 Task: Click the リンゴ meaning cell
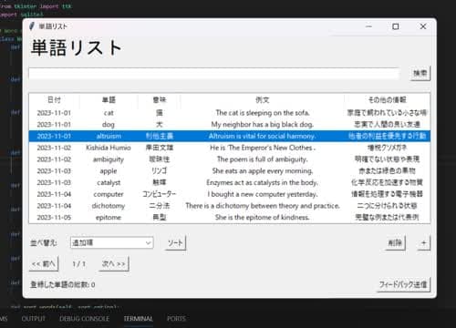coord(160,171)
